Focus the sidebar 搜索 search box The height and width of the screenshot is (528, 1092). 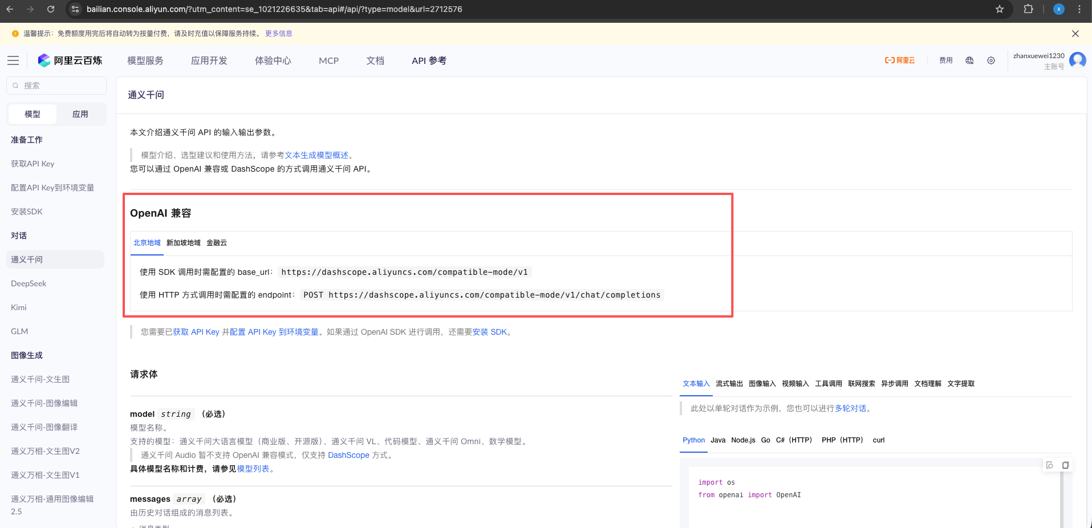[x=57, y=86]
